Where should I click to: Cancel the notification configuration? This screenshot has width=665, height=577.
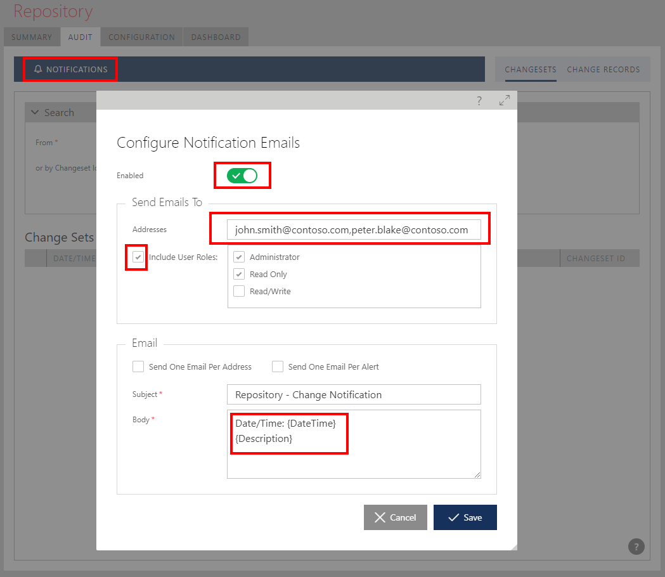point(396,517)
